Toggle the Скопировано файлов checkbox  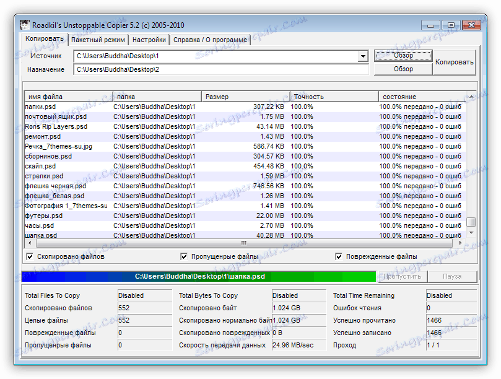click(30, 256)
